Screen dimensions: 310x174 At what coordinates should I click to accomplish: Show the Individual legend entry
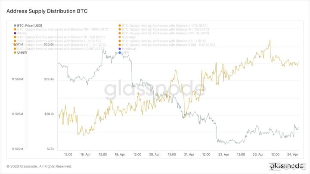point(129,49)
